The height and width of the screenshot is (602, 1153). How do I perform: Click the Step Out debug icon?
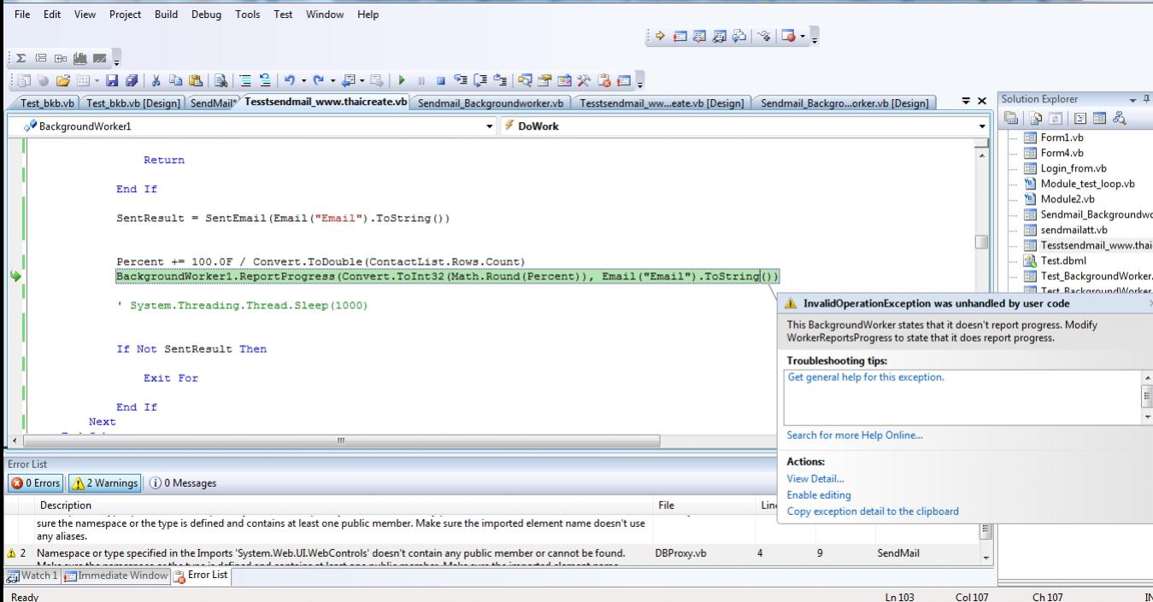(501, 82)
